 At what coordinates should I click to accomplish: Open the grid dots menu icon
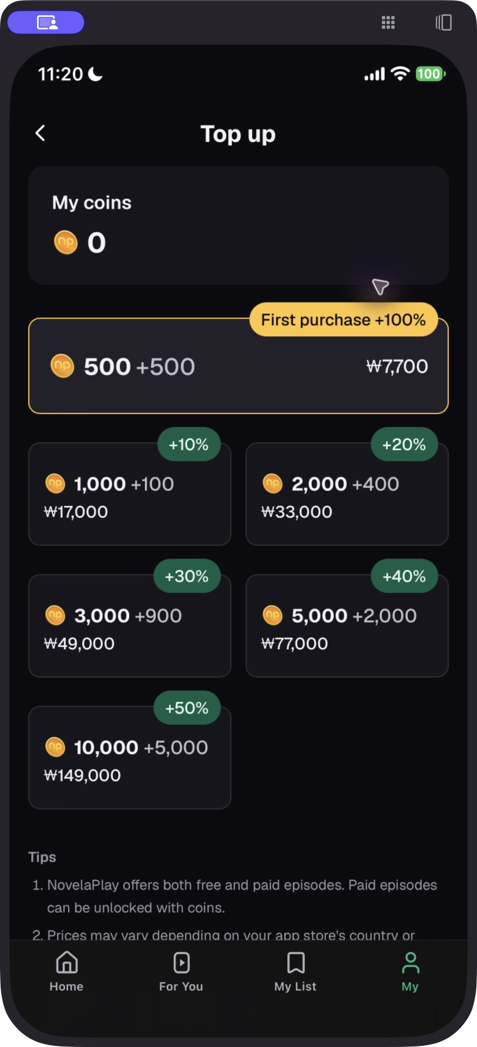(x=388, y=23)
